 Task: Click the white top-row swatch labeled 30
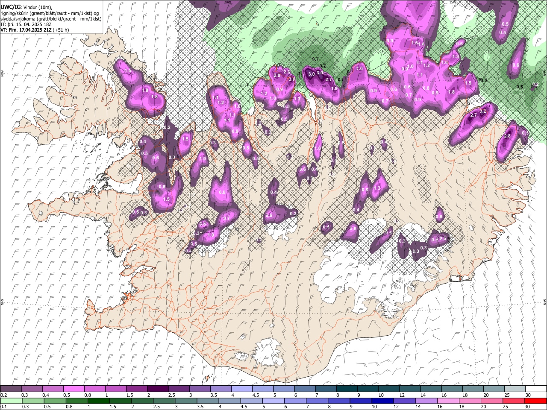click(535, 389)
